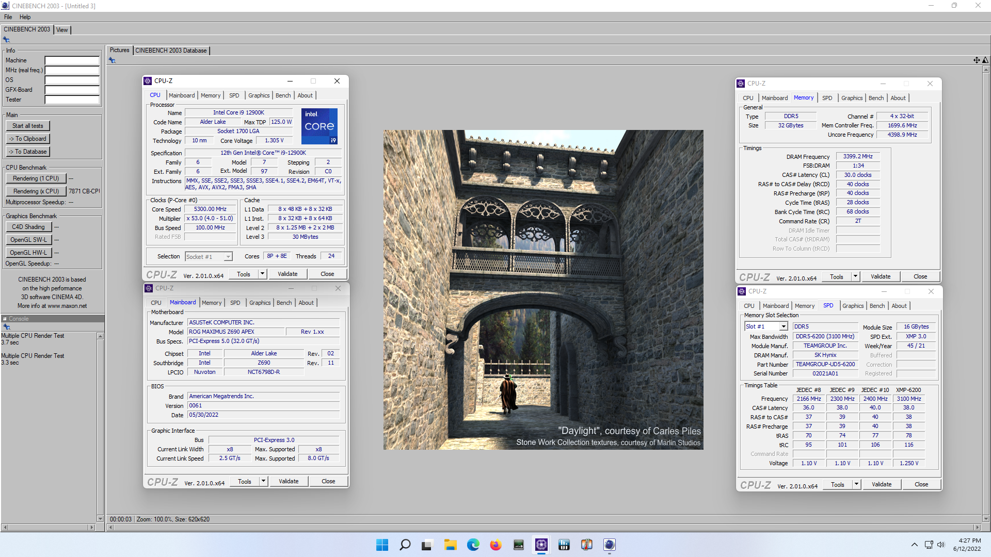Open taskbar Search icon

point(405,545)
